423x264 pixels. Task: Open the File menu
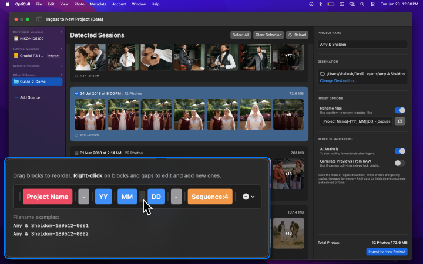39,4
